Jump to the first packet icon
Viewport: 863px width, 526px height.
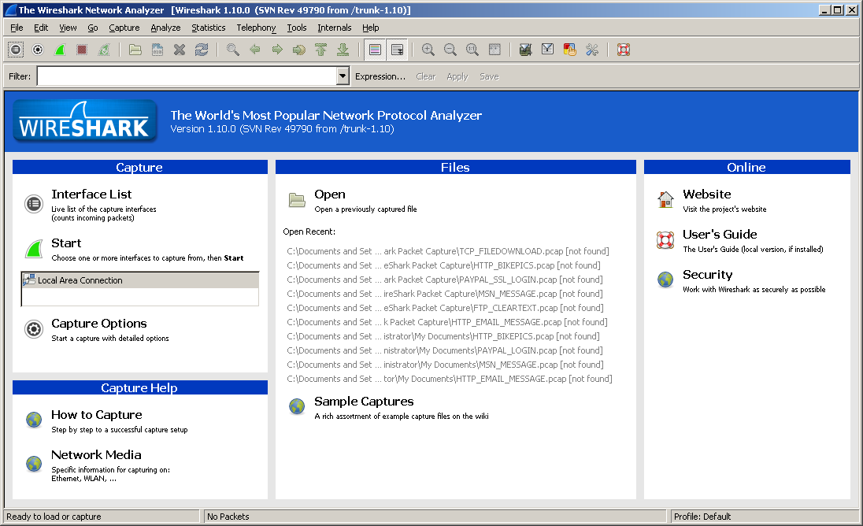[321, 50]
